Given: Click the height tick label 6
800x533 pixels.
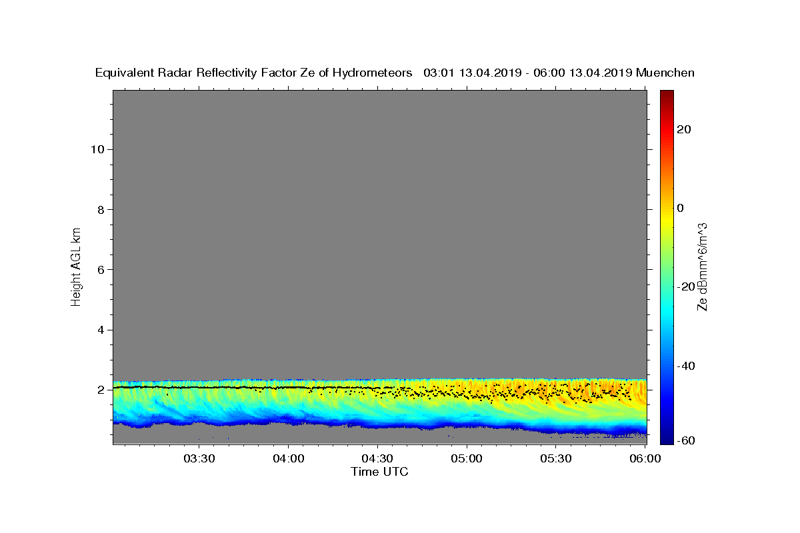Looking at the screenshot, I should tap(99, 270).
